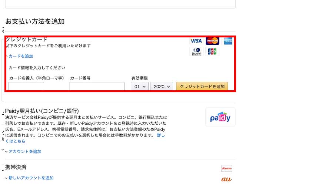This screenshot has height=185, width=315.
Task: Expand the アカウントを追加 section
Action: click(x=23, y=151)
